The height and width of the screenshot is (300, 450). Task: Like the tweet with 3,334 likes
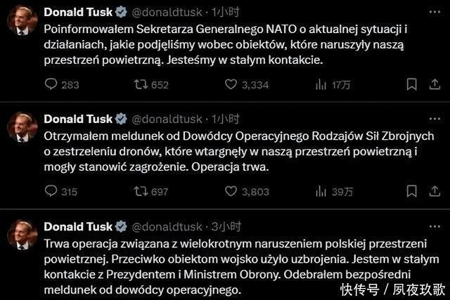pyautogui.click(x=231, y=84)
